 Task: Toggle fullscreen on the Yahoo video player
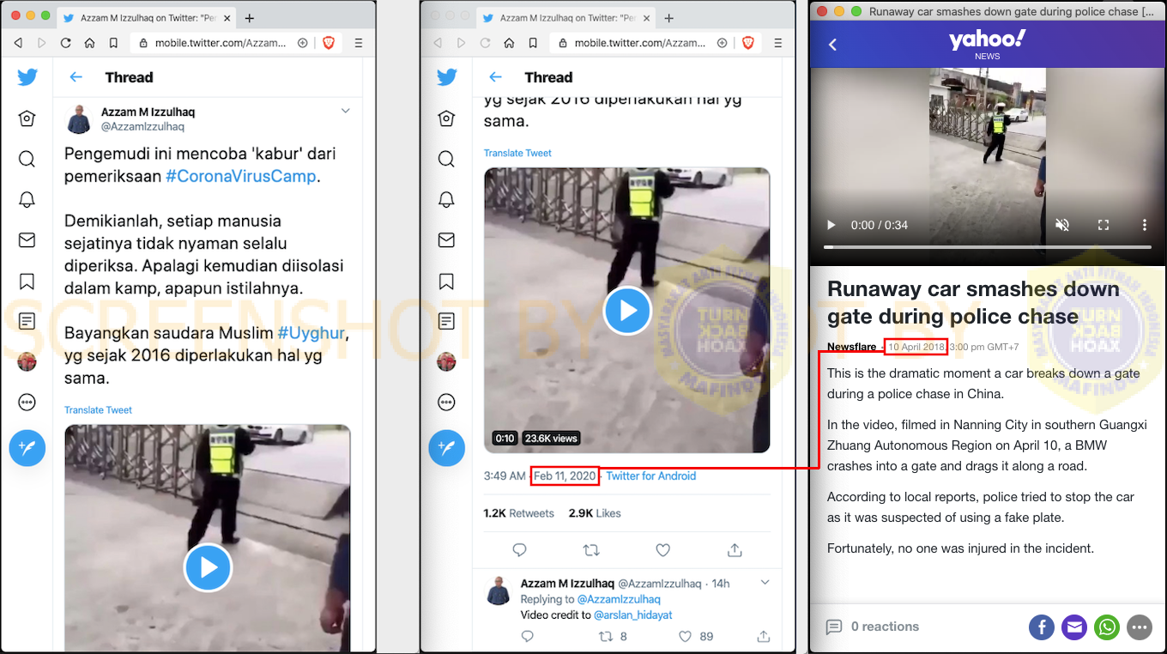tap(1104, 225)
